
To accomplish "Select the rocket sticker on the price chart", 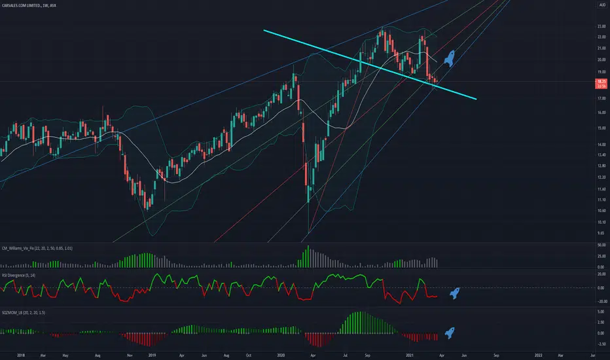I will (450, 58).
